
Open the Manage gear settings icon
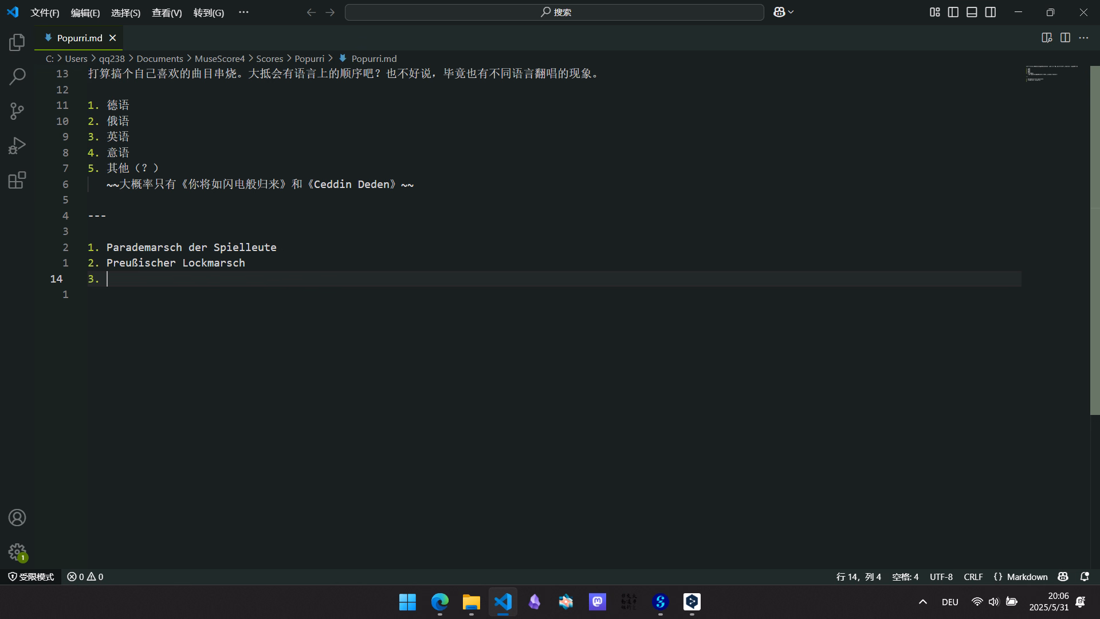tap(17, 552)
